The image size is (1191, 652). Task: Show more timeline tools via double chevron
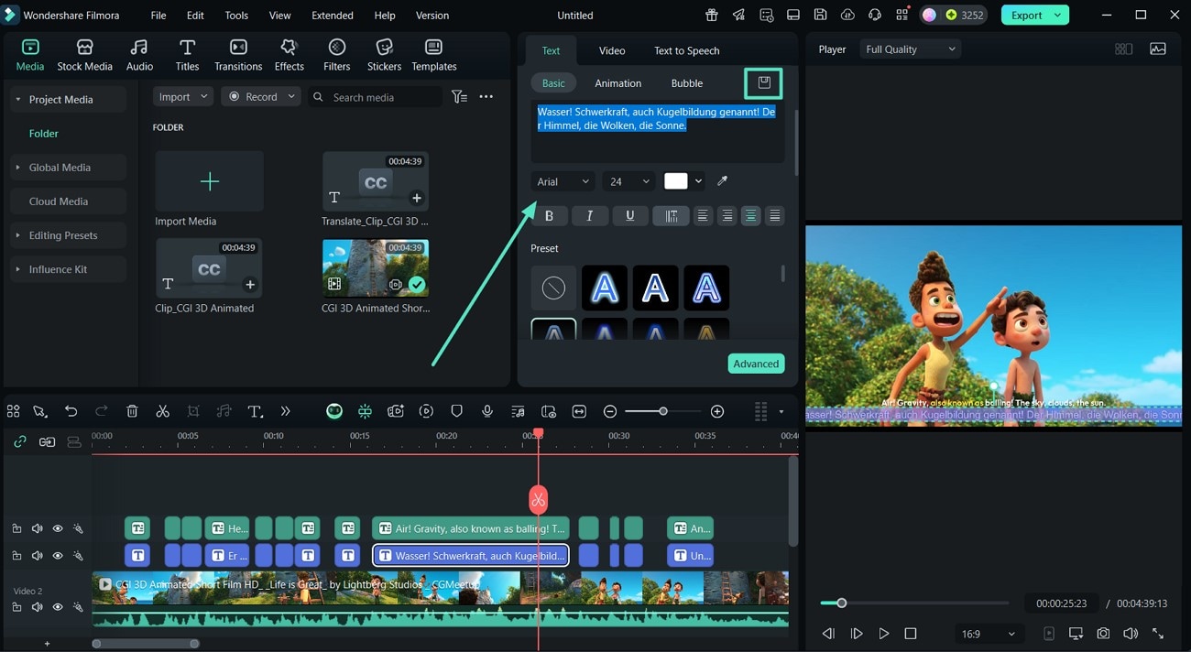coord(285,412)
